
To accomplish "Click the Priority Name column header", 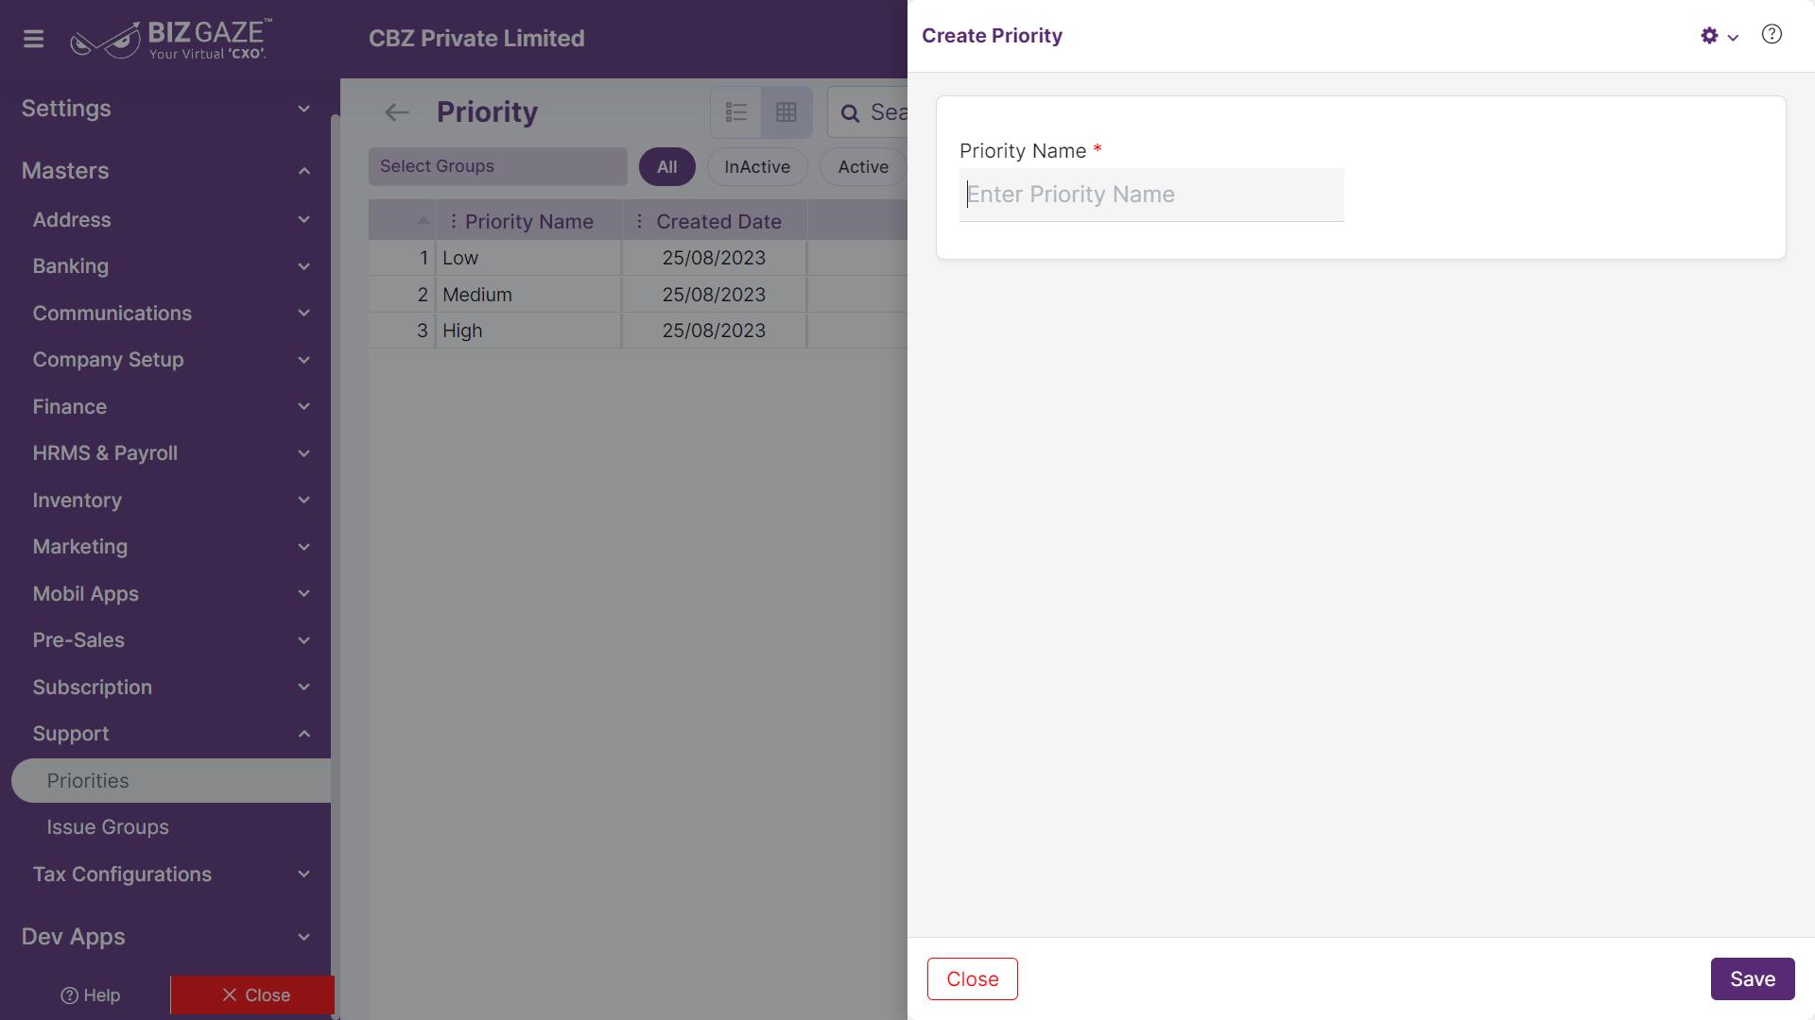I will click(x=528, y=221).
